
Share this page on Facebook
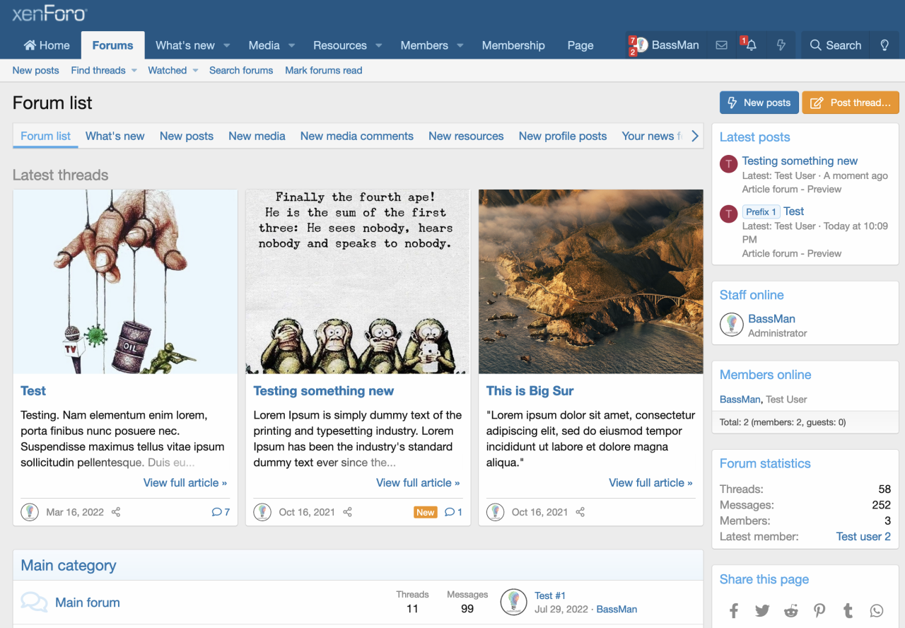[x=734, y=611]
